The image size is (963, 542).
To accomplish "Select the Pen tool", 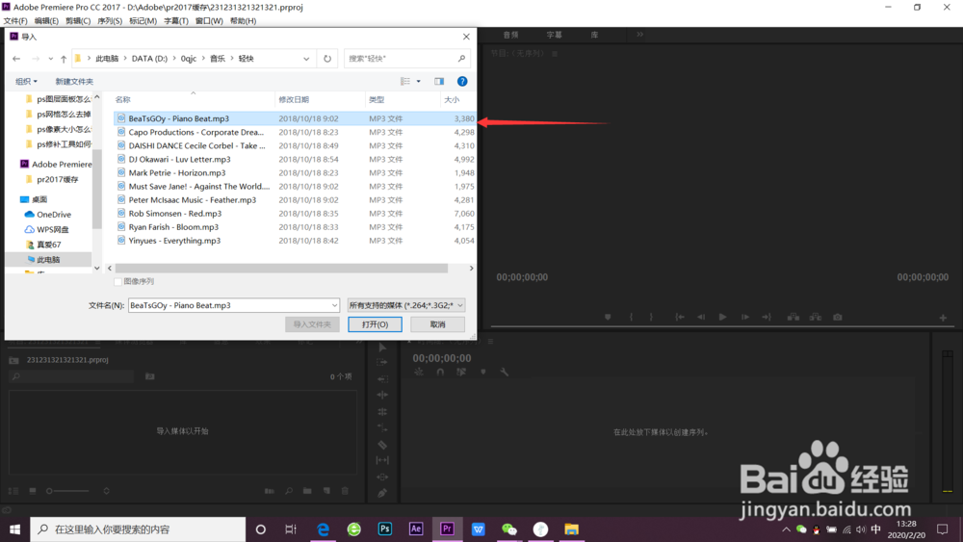I will [x=382, y=493].
